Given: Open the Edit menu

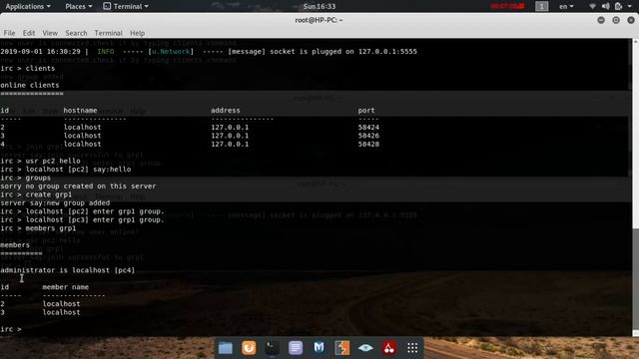Looking at the screenshot, I should (x=29, y=33).
